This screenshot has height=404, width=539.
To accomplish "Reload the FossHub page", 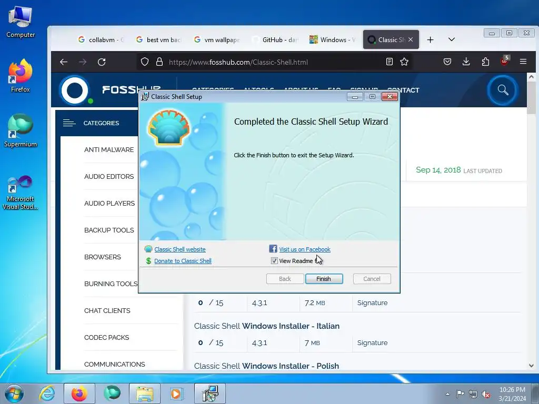I will (102, 62).
